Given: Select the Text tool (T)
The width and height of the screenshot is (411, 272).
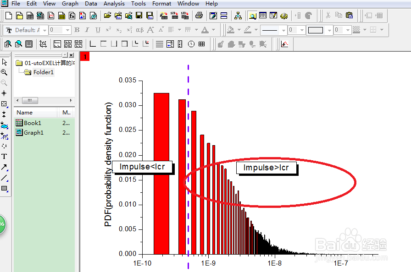Looking at the screenshot, I should tap(4, 157).
